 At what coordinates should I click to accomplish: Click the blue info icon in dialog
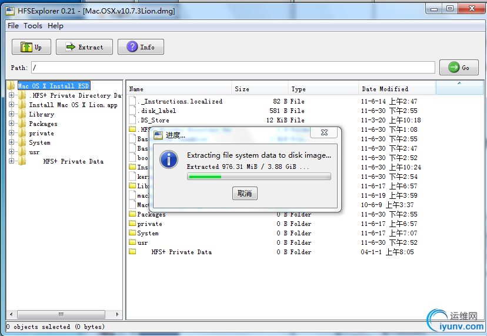(169, 159)
